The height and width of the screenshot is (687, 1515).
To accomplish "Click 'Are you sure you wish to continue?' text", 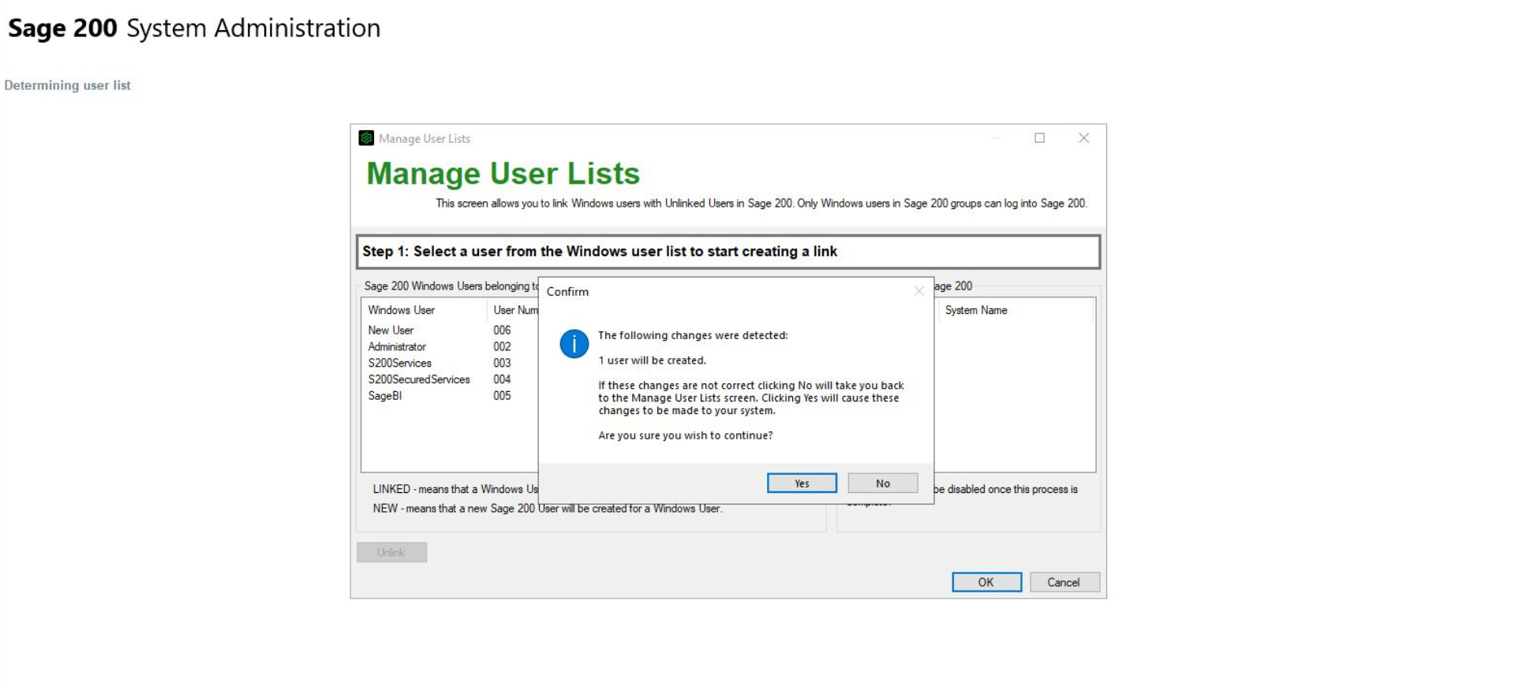I will [685, 435].
